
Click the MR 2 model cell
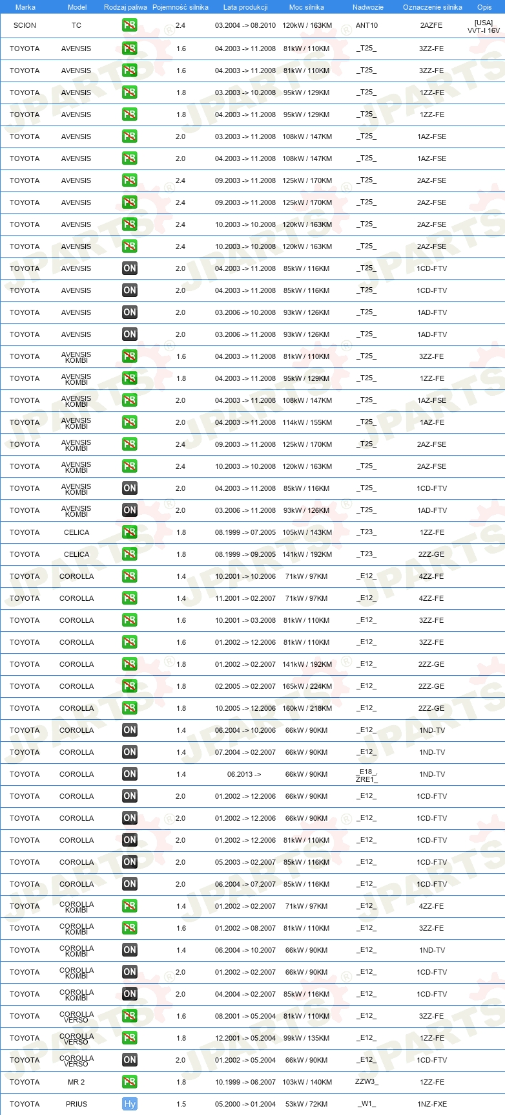click(x=76, y=1082)
